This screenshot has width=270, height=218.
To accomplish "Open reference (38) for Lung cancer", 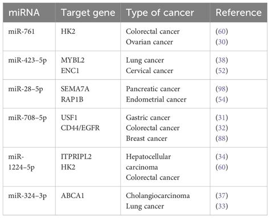I will [x=222, y=60].
